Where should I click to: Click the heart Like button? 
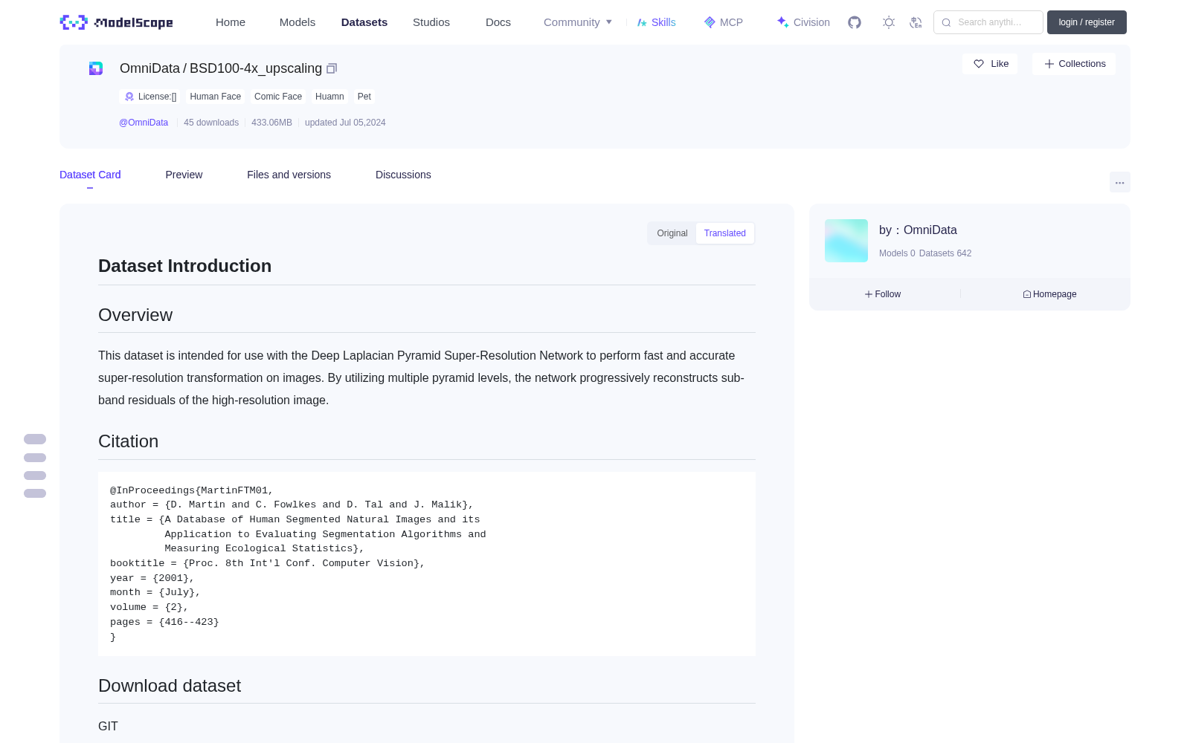click(x=991, y=64)
